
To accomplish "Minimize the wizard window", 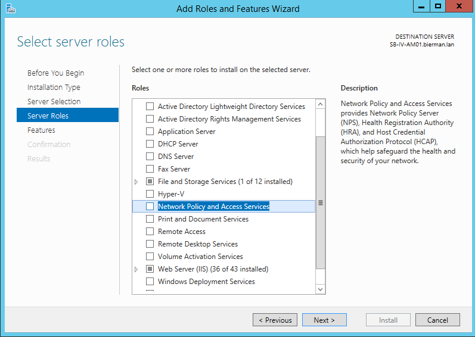I will pyautogui.click(x=421, y=7).
